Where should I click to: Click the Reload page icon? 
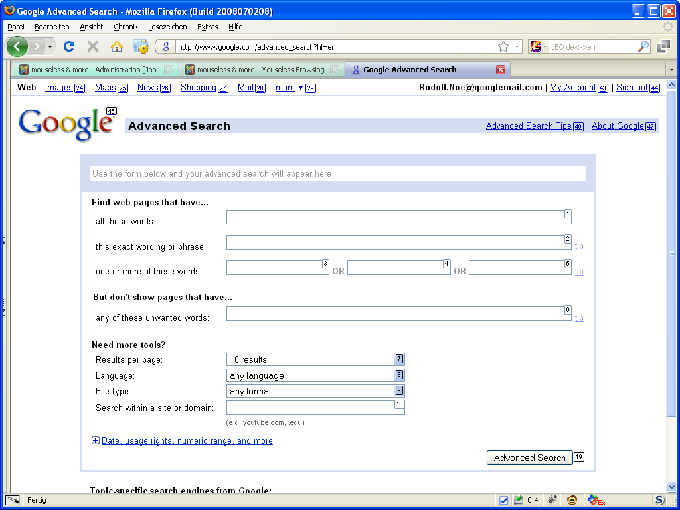[x=69, y=46]
